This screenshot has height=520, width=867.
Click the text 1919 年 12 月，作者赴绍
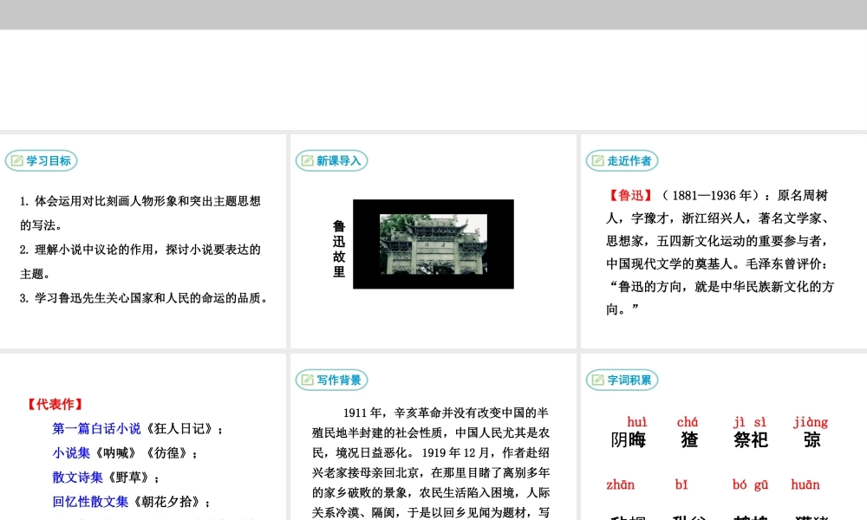point(486,452)
